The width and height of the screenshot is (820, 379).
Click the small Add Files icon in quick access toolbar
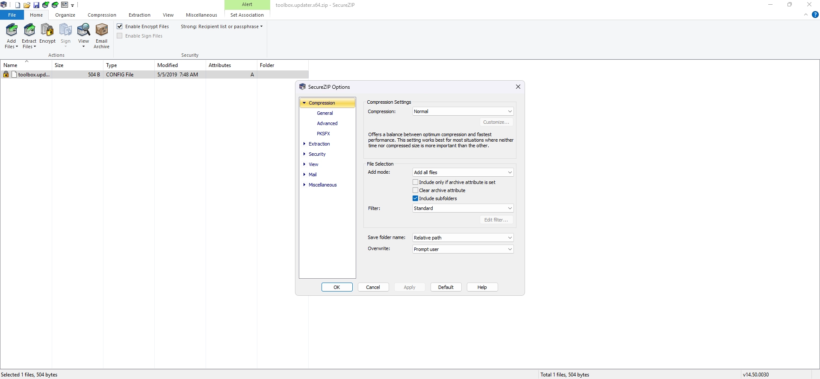[x=46, y=5]
